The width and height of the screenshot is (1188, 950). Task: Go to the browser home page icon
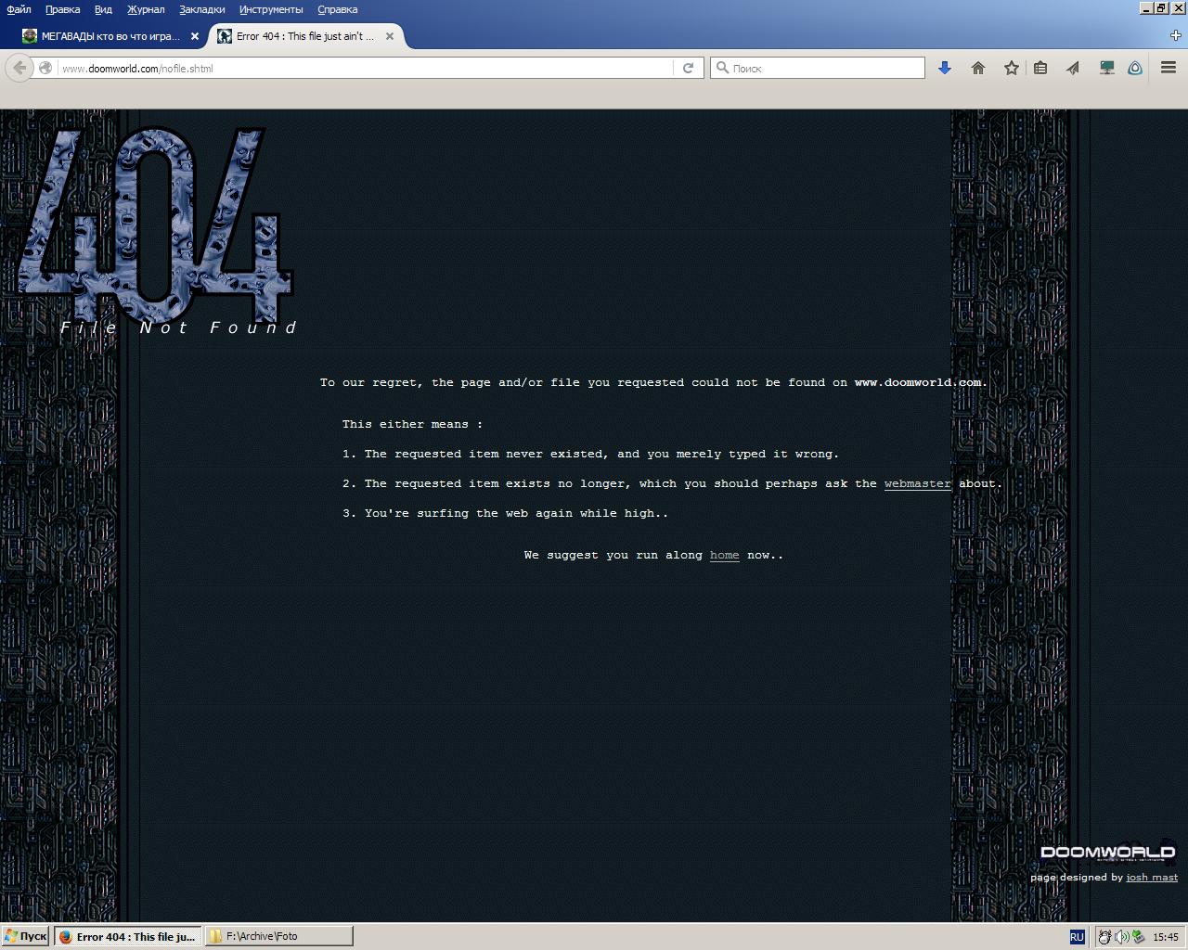[978, 68]
